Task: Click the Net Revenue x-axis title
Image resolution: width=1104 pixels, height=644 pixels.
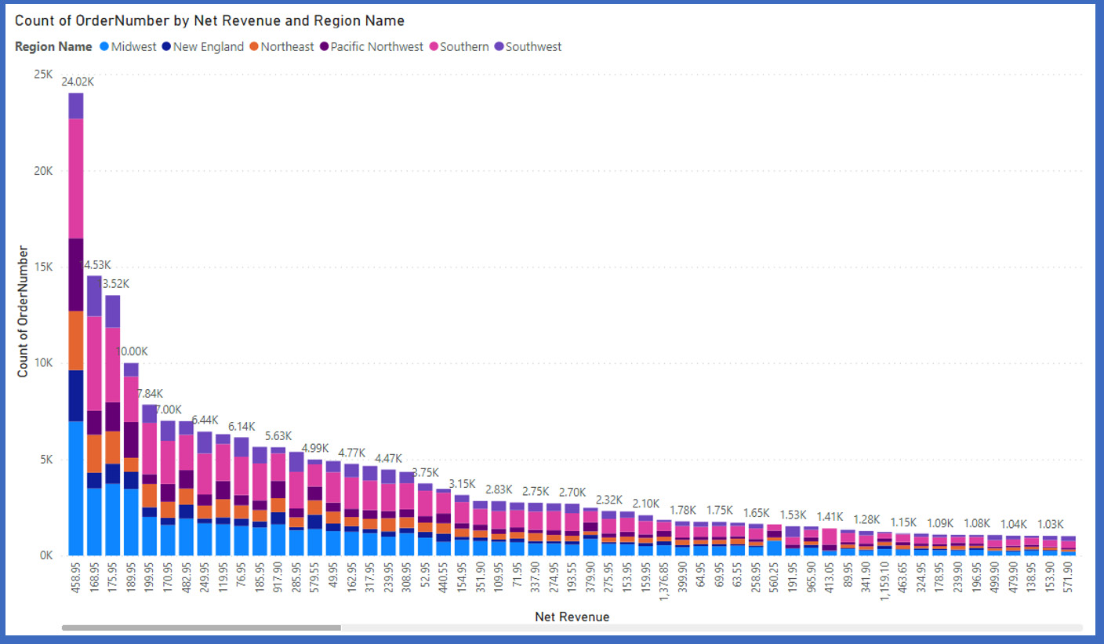Action: (572, 617)
